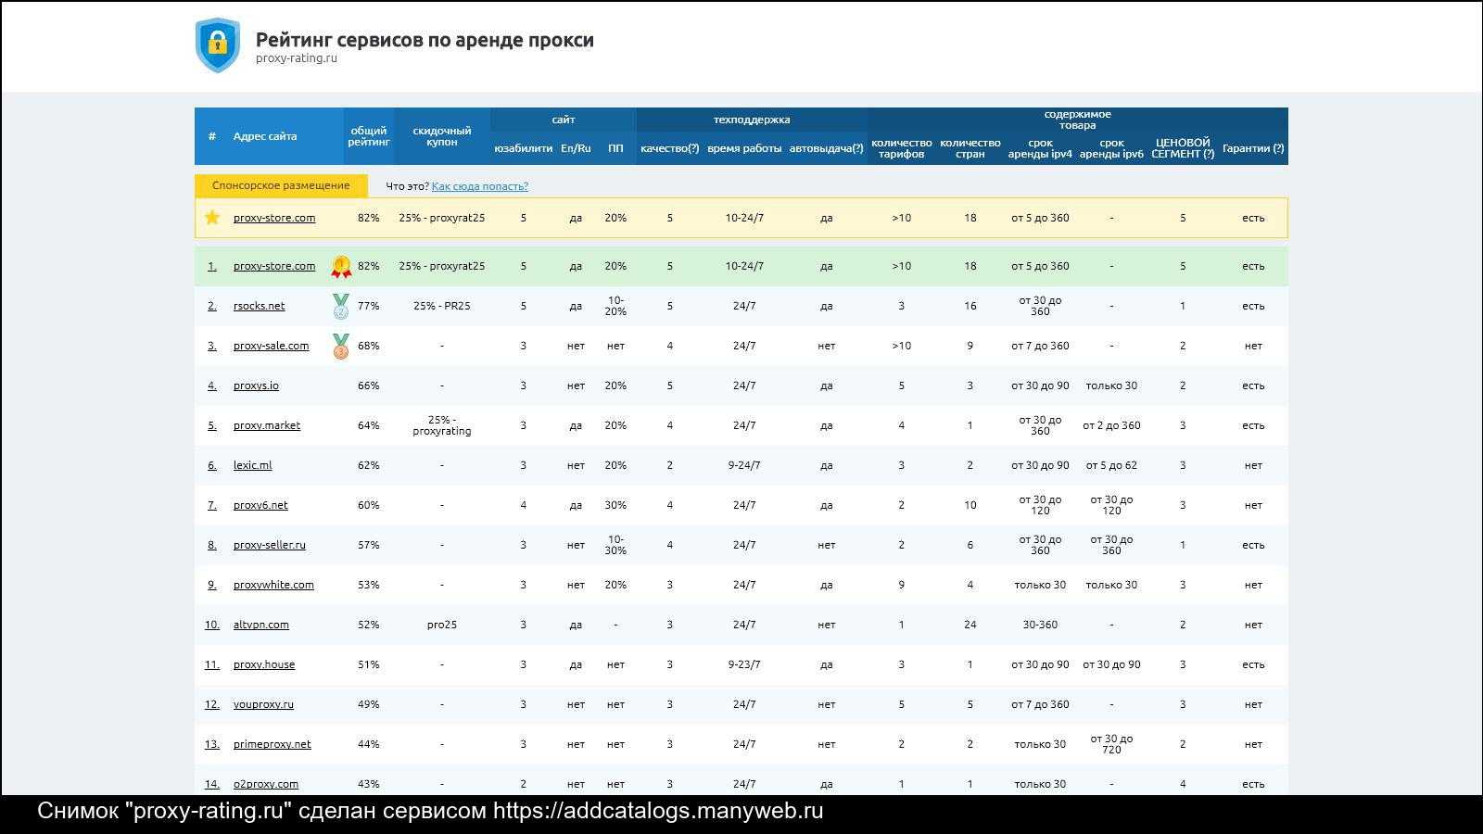Click the 'ЦЕНОВОЙ СЕГМЕНТ (?)' column header
1483x834 pixels.
[x=1183, y=148]
